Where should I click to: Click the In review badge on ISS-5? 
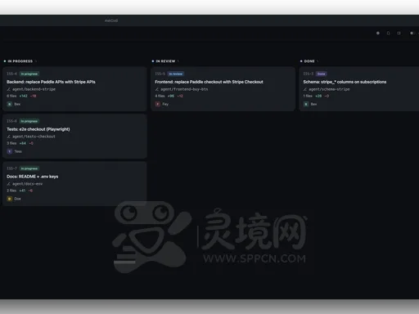(x=176, y=74)
